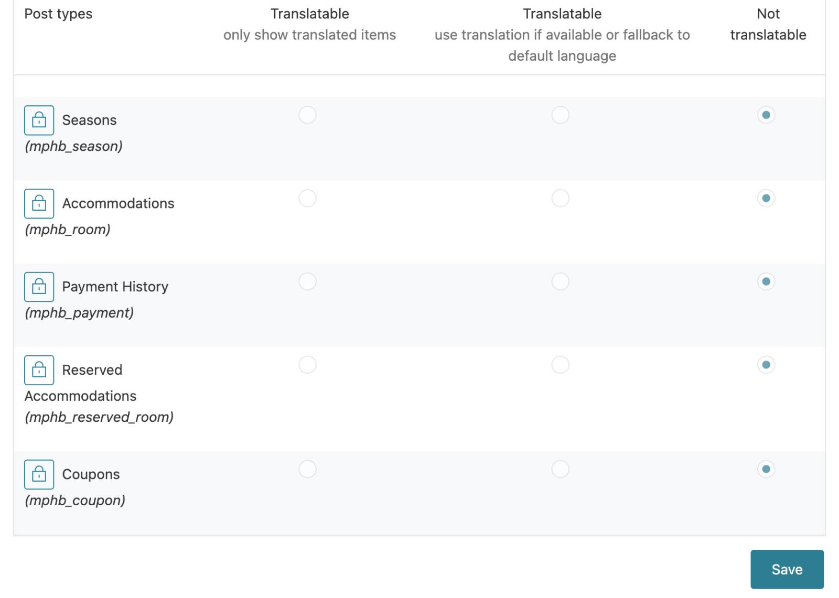Select Not translatable for Accommodations

click(766, 198)
